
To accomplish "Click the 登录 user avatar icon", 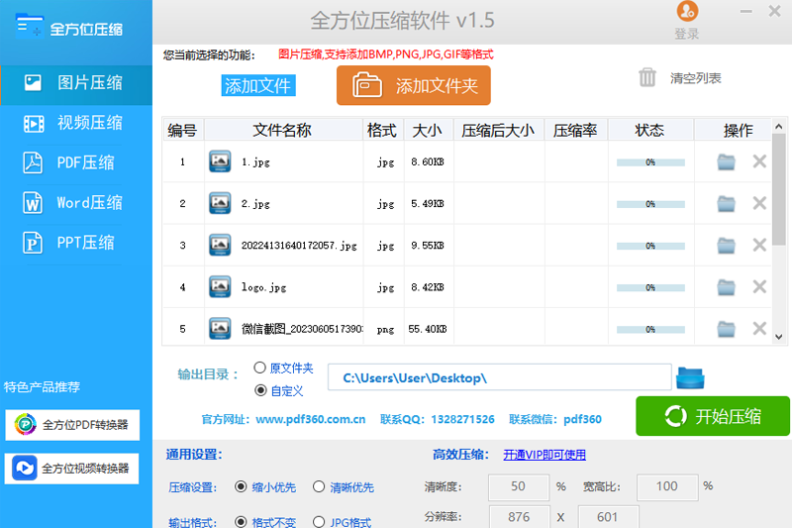I will tap(687, 11).
